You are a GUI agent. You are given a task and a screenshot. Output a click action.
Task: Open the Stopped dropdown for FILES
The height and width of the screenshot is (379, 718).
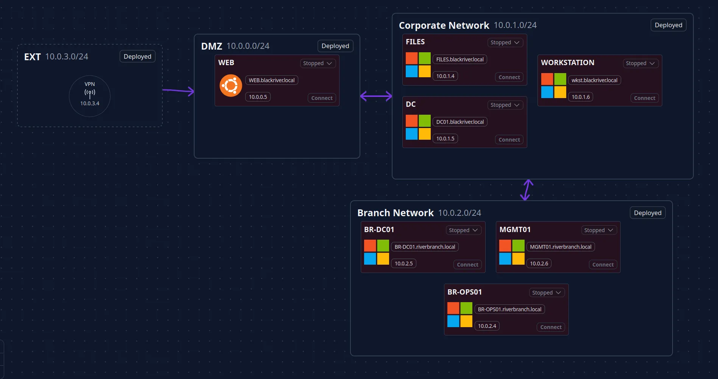pos(505,42)
